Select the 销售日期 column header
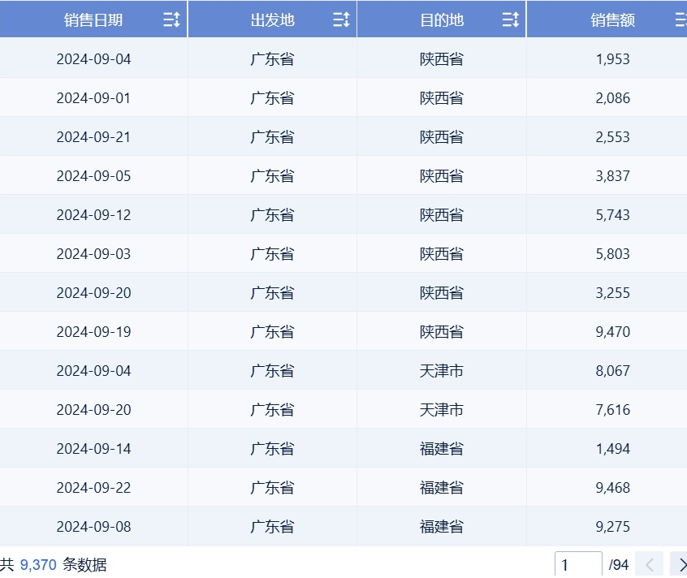Viewport: 687px width, 578px height. [x=93, y=19]
